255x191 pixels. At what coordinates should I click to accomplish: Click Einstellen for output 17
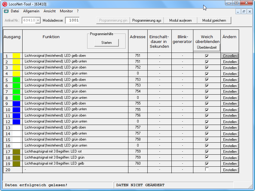point(230,152)
